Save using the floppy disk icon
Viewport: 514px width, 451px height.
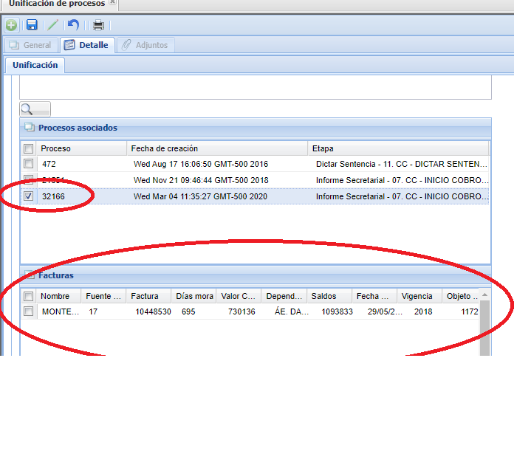(32, 25)
